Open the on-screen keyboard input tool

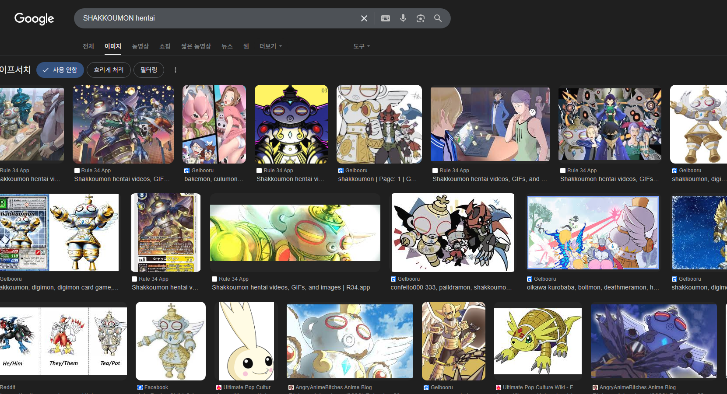(x=386, y=18)
